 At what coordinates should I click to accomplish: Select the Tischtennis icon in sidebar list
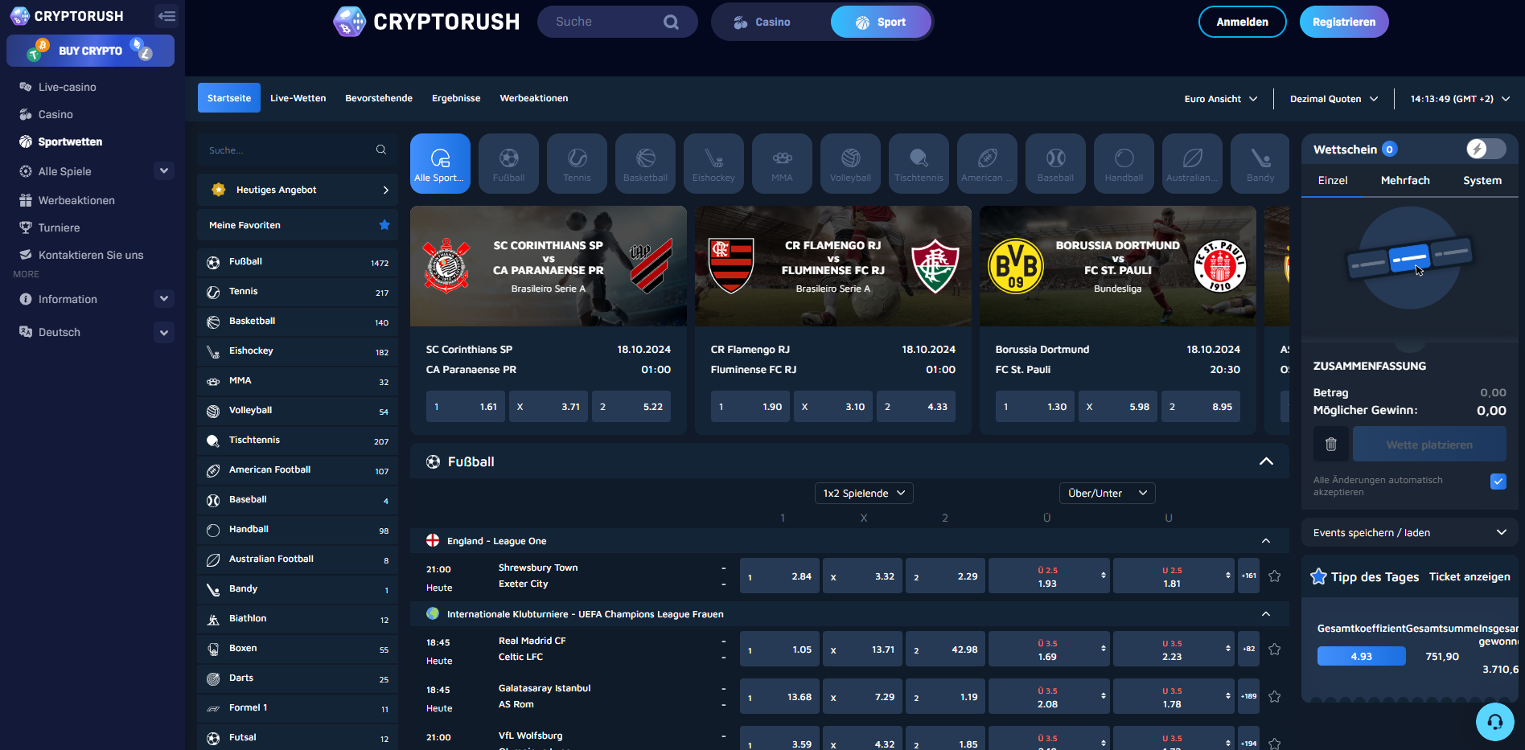coord(213,440)
